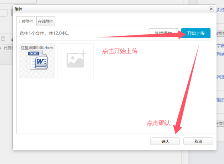Click the 附件 dialog title bar
This screenshot has width=224, height=164.
[107, 9]
